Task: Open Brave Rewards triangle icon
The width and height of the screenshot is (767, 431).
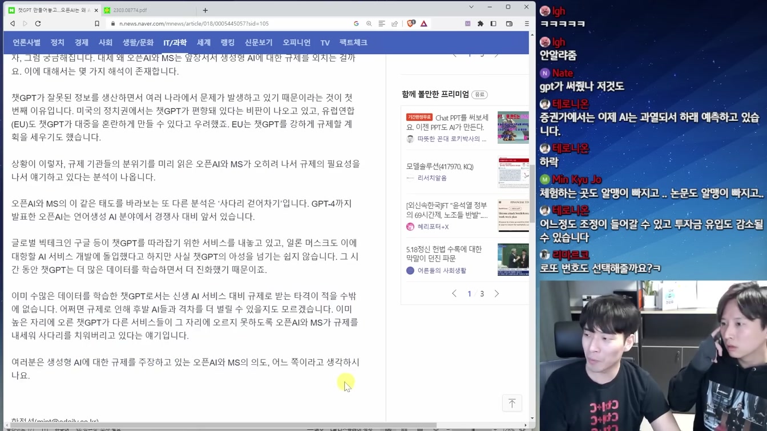Action: [424, 24]
